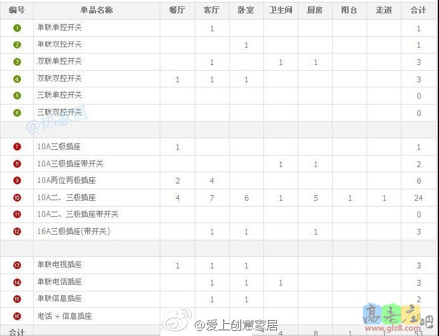The width and height of the screenshot is (439, 336).
Task: Select the 电话 + 信息插座 item name
Action: 65,316
